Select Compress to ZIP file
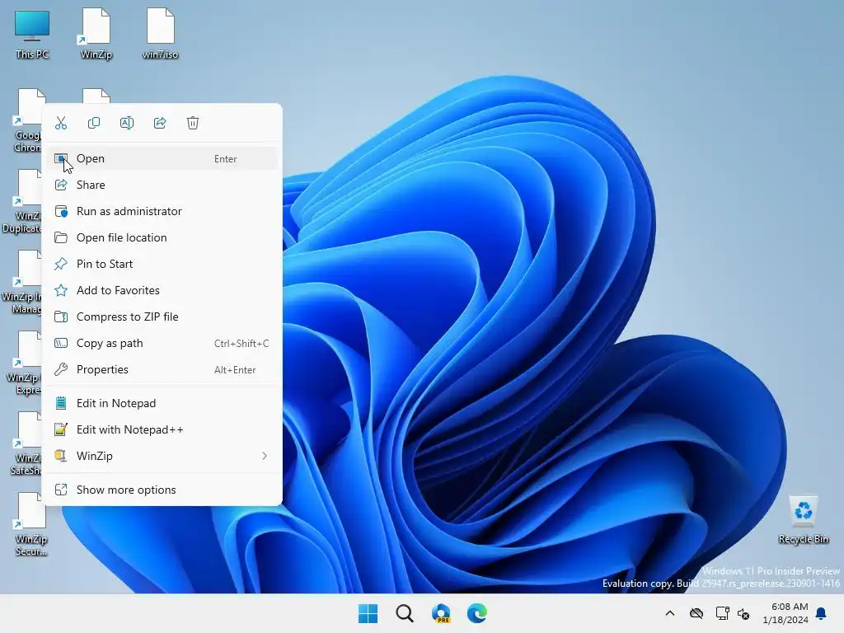This screenshot has width=844, height=633. click(x=162, y=317)
